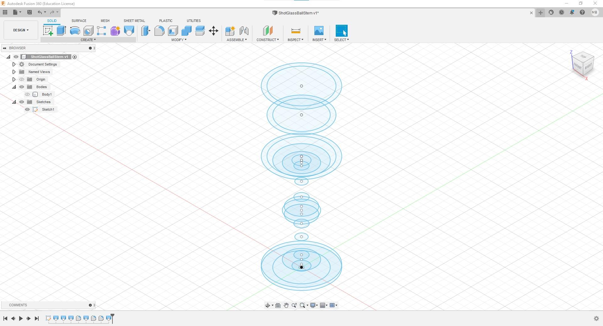Save the document with the disk icon
The width and height of the screenshot is (603, 326).
[30, 12]
